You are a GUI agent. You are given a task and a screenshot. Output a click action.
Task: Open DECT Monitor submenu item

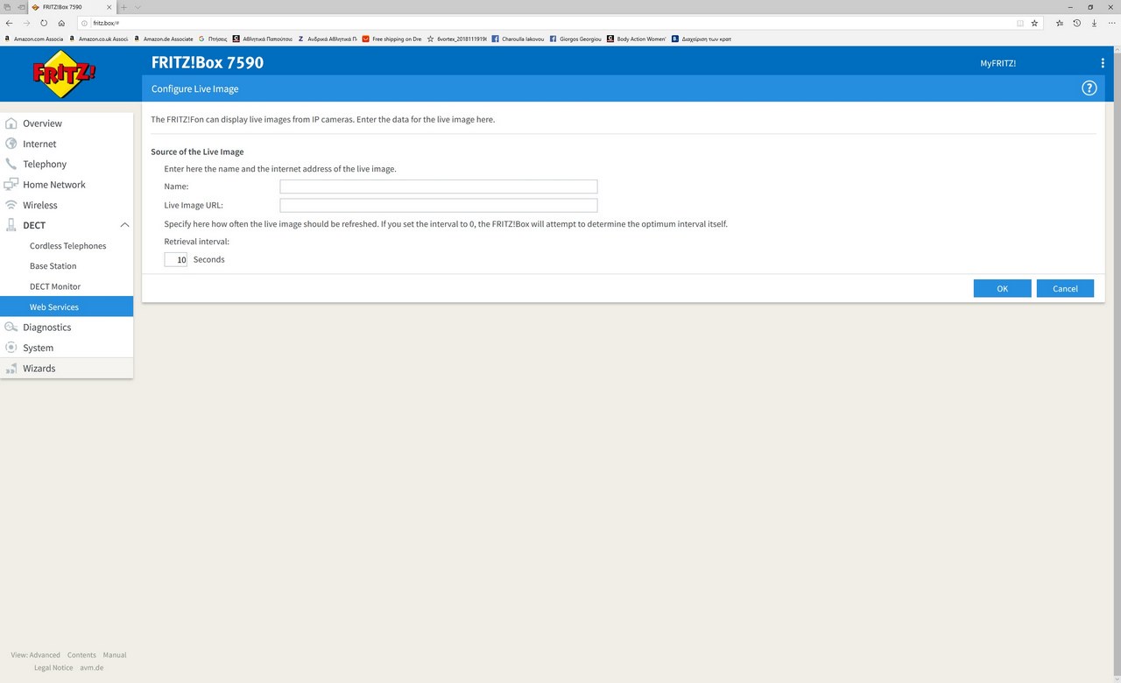(55, 286)
